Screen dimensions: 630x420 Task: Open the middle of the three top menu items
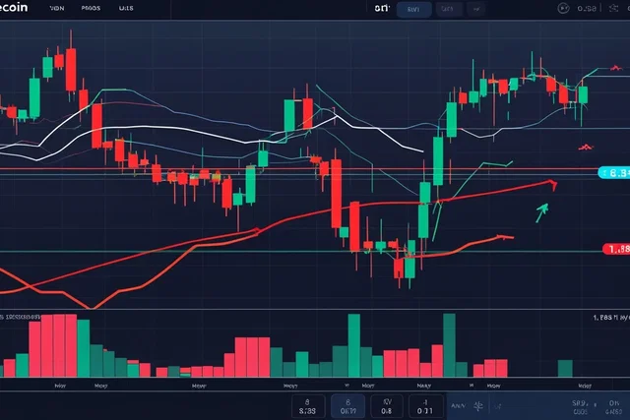91,8
